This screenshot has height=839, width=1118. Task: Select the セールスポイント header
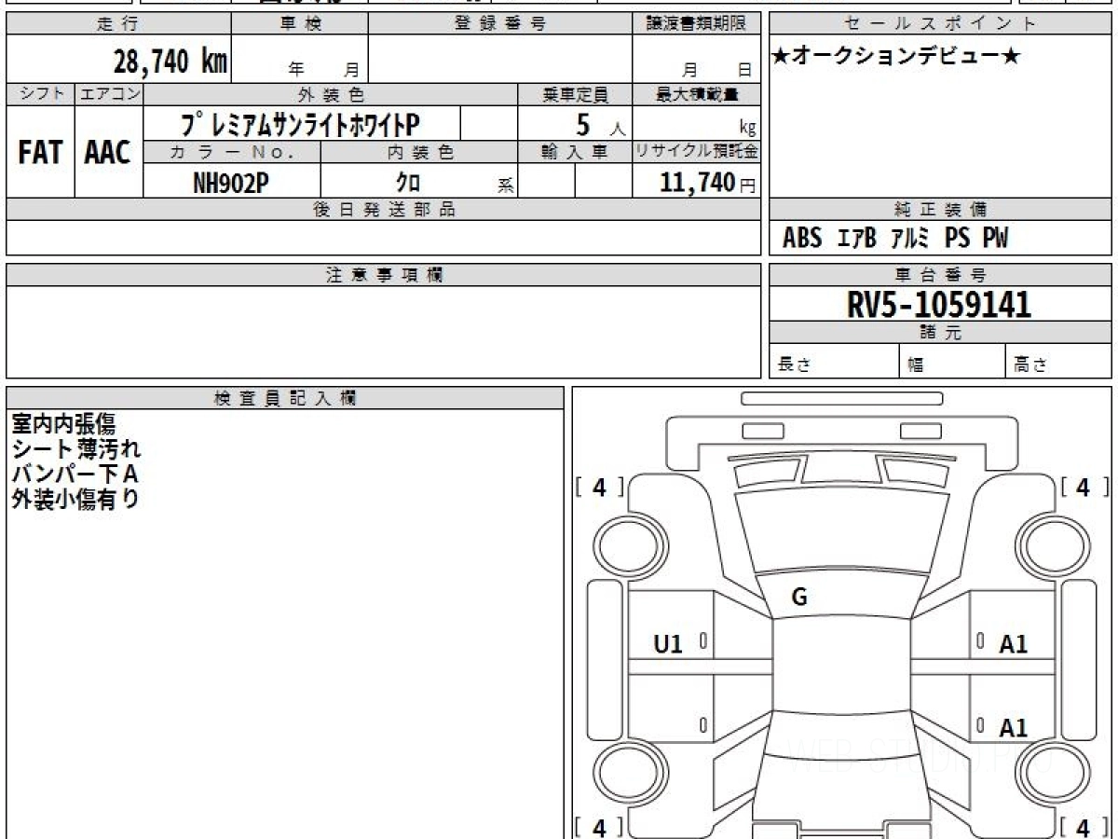(x=940, y=24)
